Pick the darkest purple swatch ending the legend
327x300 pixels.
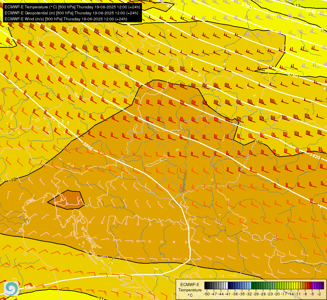[323, 285]
